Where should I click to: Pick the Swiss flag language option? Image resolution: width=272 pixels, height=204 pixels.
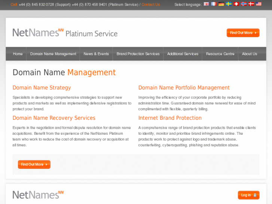(236, 4)
